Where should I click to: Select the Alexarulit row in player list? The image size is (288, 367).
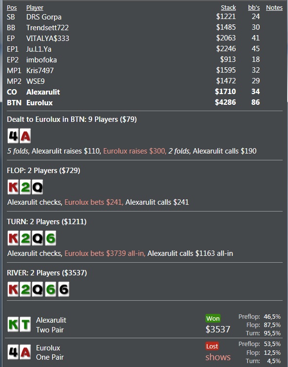134,92
